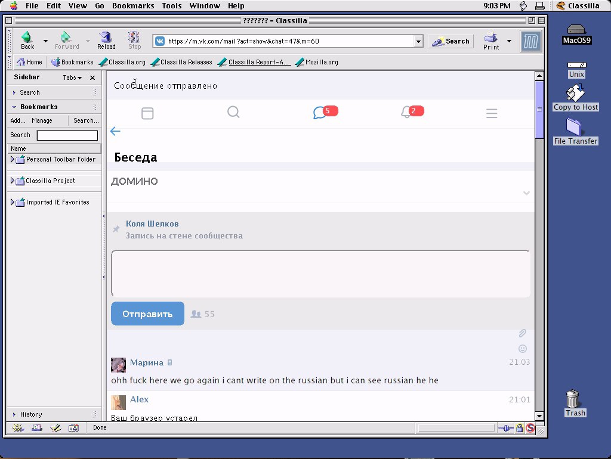
Task: Open Mail component icon in status bar
Action: (x=36, y=428)
